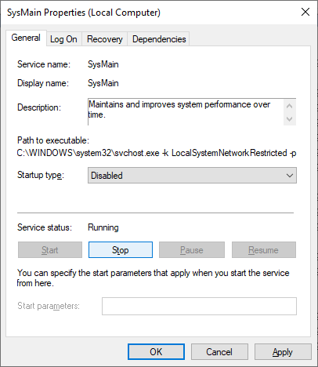The image size is (318, 367).
Task: Click the Pause service button
Action: pos(192,250)
